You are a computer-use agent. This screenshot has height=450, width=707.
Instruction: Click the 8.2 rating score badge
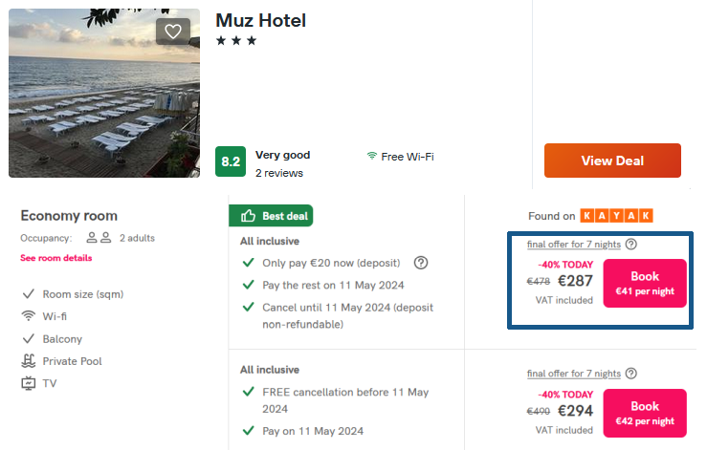(231, 162)
